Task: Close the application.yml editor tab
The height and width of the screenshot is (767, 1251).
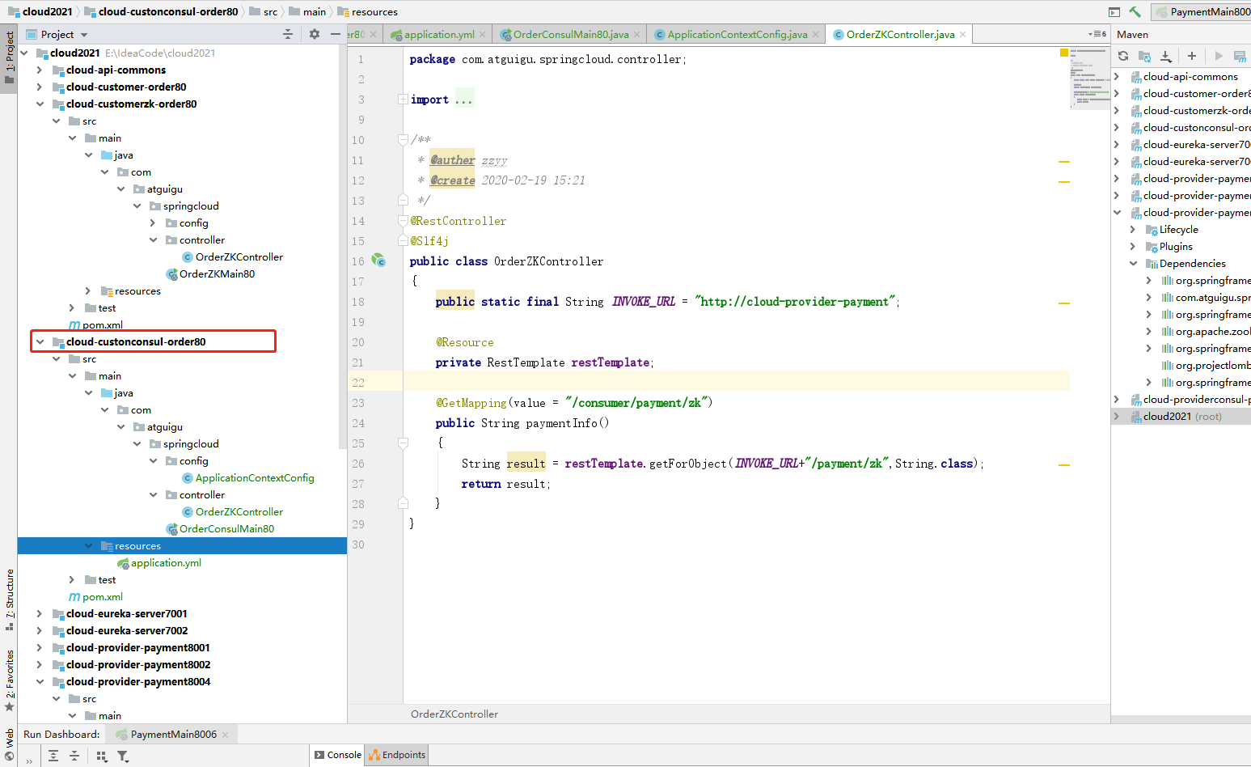Action: click(x=483, y=34)
